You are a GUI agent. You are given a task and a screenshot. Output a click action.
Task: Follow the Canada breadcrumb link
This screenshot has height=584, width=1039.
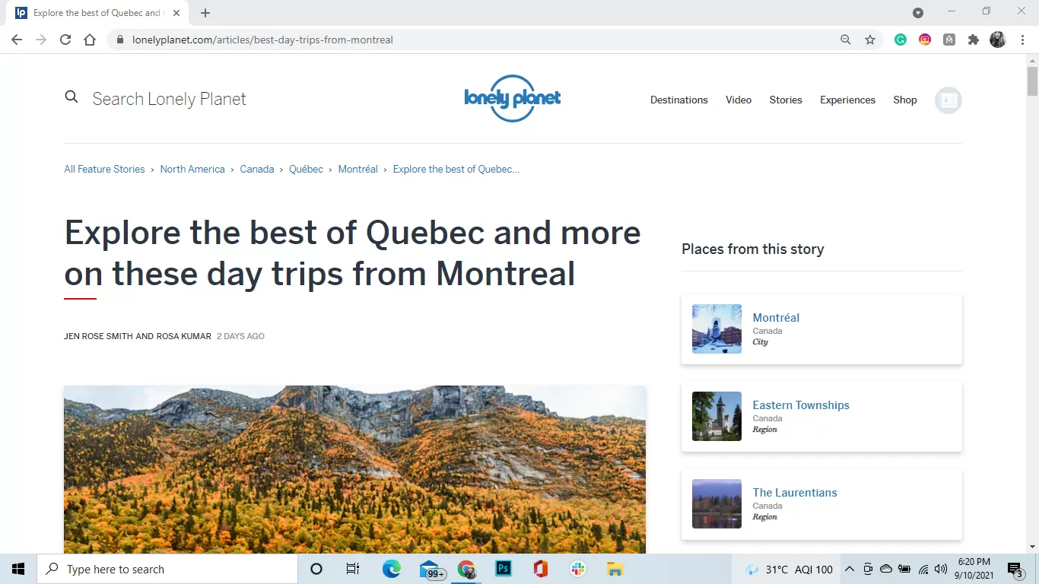click(256, 170)
